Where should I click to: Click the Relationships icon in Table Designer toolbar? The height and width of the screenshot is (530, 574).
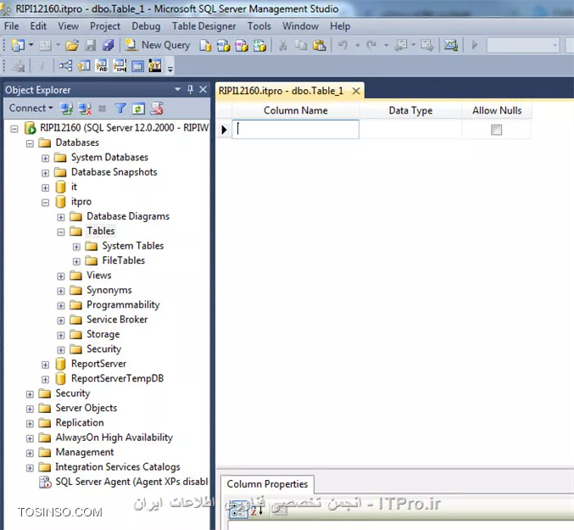tap(65, 66)
